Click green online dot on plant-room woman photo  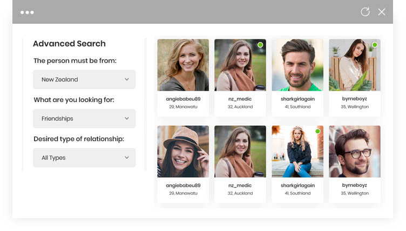pos(374,45)
